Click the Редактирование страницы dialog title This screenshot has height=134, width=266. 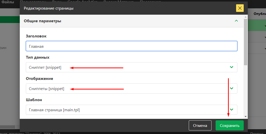click(49, 8)
